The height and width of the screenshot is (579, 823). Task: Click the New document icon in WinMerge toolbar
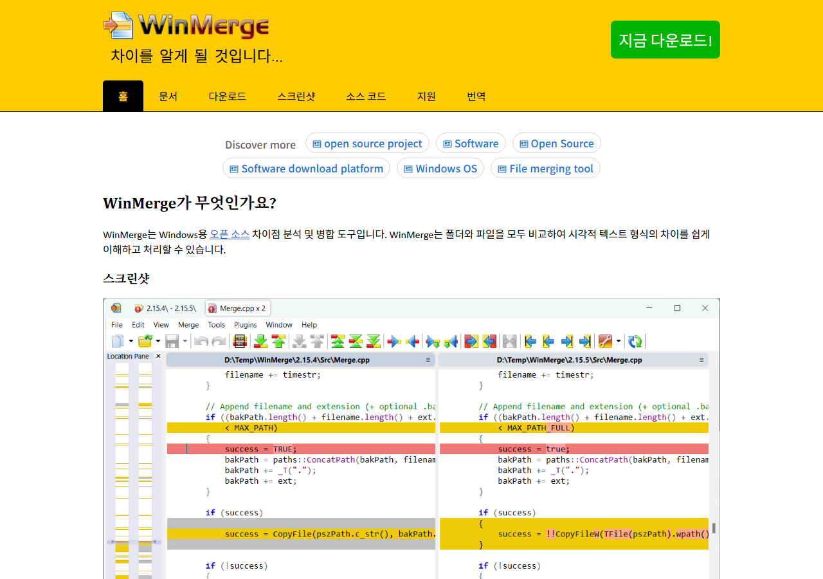118,341
